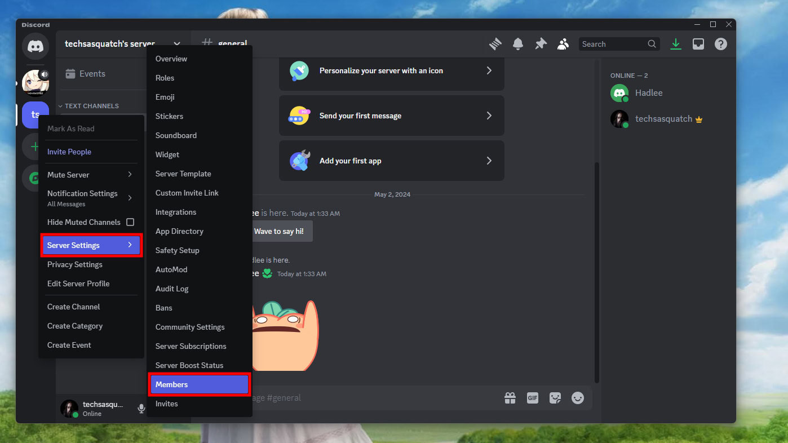Click the gift icon in message bar
The image size is (788, 443).
click(510, 398)
